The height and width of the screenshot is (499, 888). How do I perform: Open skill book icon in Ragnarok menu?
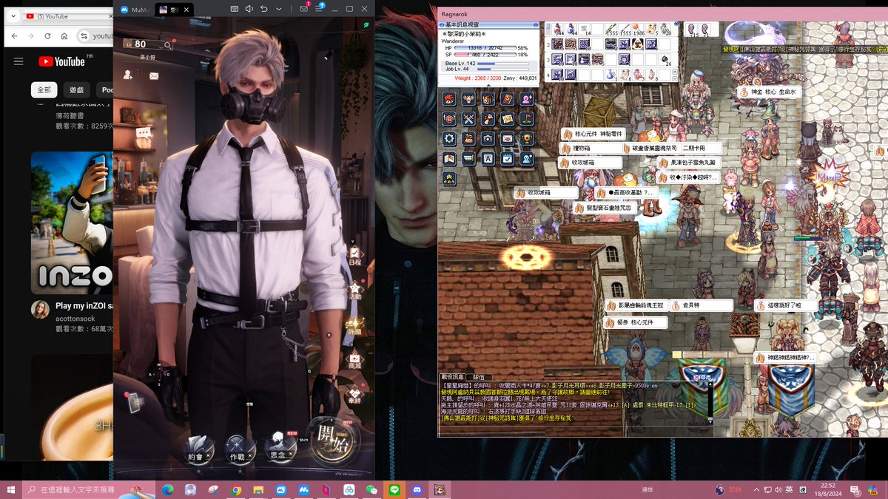tap(507, 99)
